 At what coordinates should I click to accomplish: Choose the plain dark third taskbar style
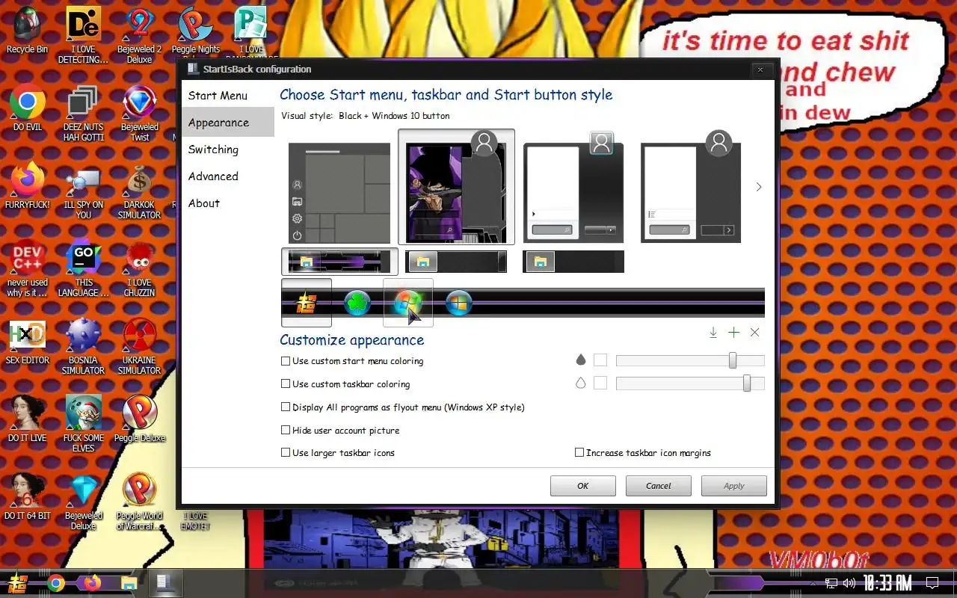click(573, 262)
